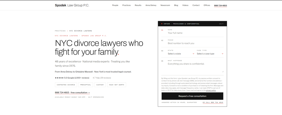The image size is (282, 115).
Task: Open the People menu item
Action: [115, 5]
